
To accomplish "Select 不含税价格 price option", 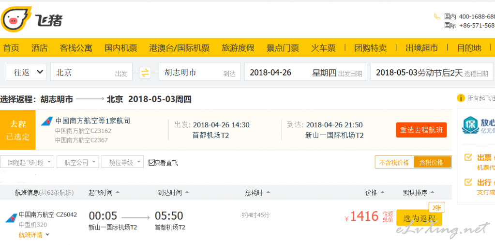I will pyautogui.click(x=394, y=162).
